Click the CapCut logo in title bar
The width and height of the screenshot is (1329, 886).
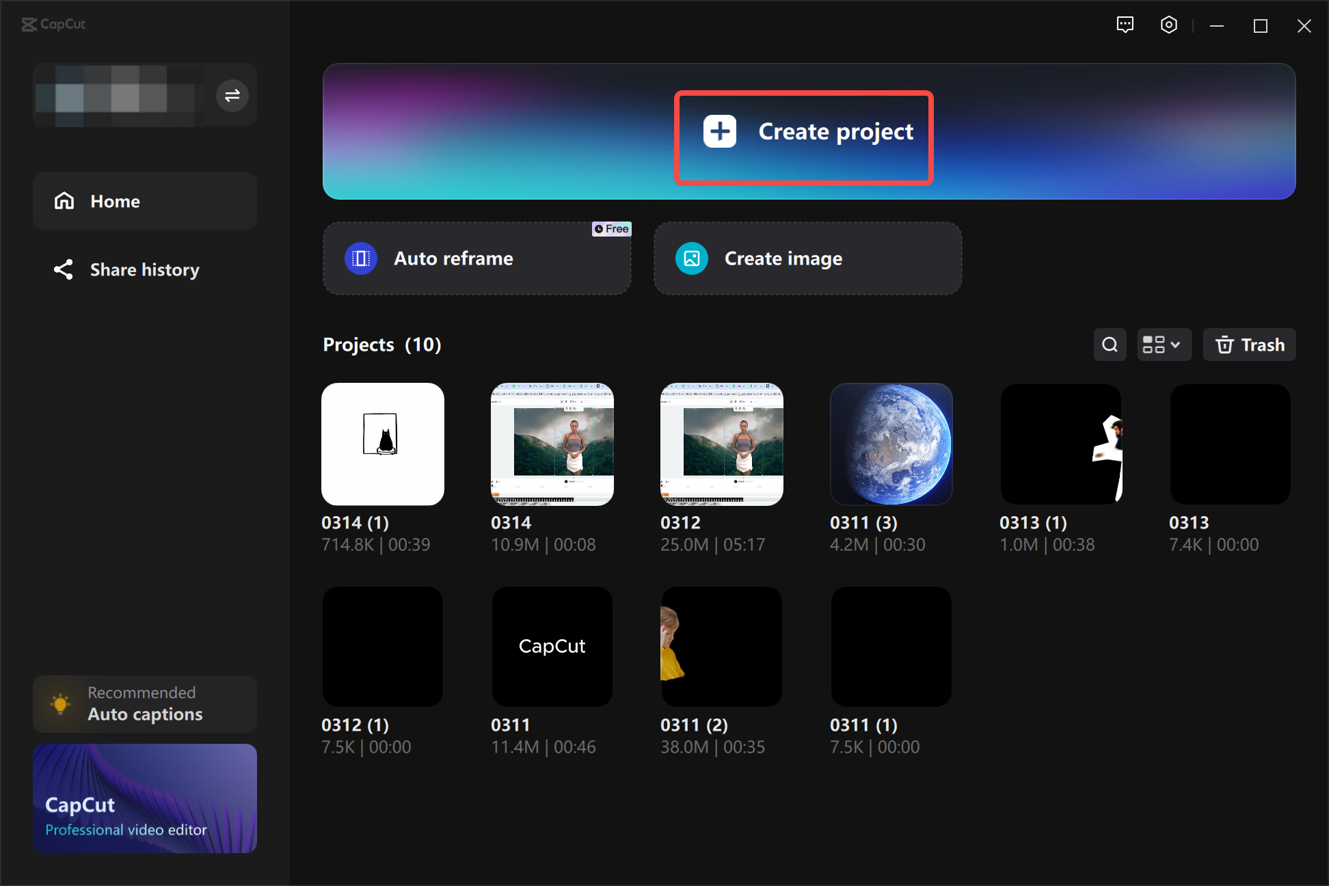click(53, 25)
